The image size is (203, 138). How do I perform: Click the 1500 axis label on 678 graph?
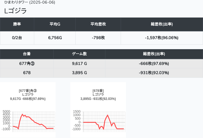click(77, 112)
